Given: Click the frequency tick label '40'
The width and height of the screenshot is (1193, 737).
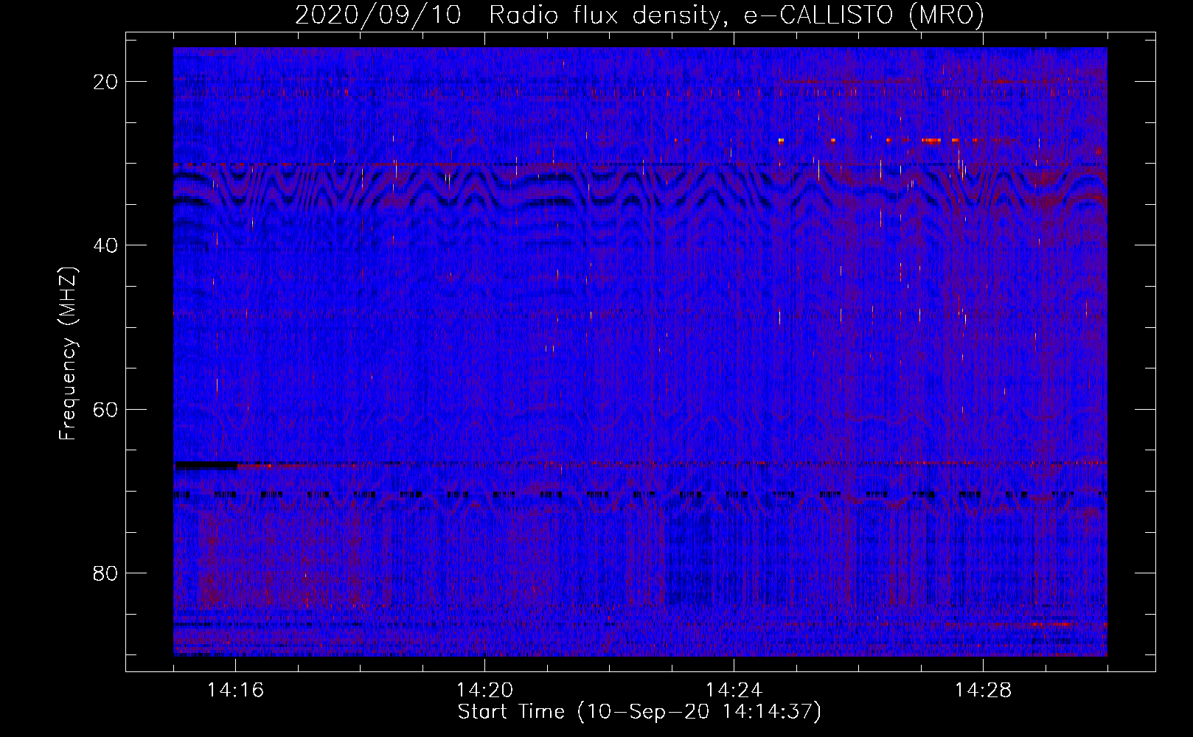Looking at the screenshot, I should point(106,245).
